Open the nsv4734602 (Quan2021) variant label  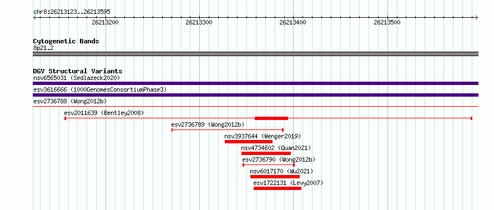pyautogui.click(x=276, y=148)
